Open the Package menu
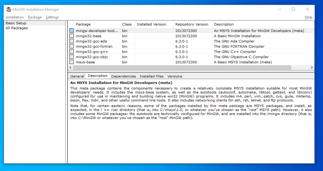Image resolution: width=323 pixels, height=171 pixels. coord(35,17)
